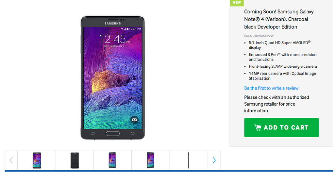
Task: Click the large 12:45 clock on the phone image
Action: click(112, 39)
